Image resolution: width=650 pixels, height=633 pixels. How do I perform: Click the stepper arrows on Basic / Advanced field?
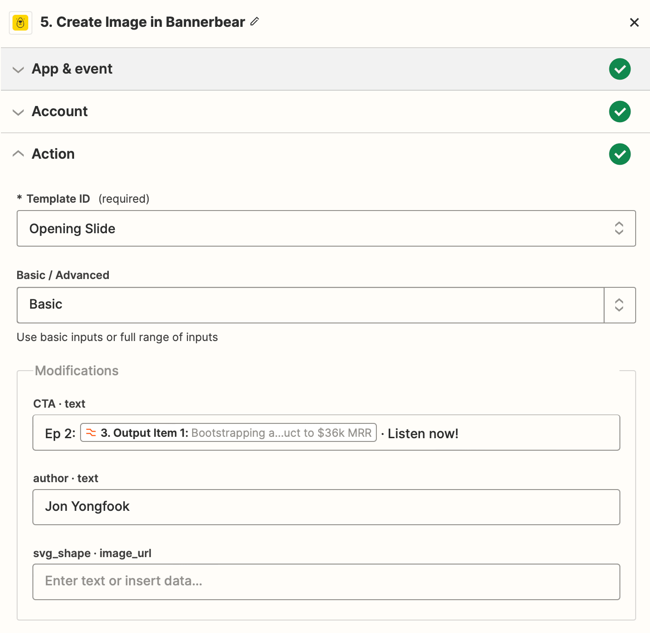620,305
